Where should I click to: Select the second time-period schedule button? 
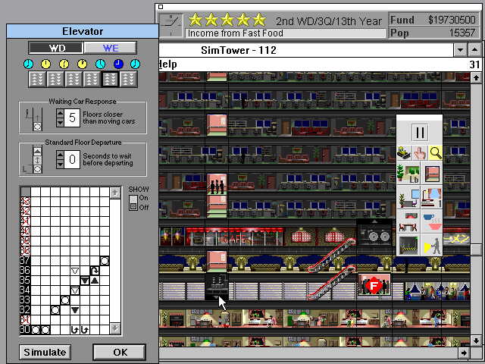(55, 79)
